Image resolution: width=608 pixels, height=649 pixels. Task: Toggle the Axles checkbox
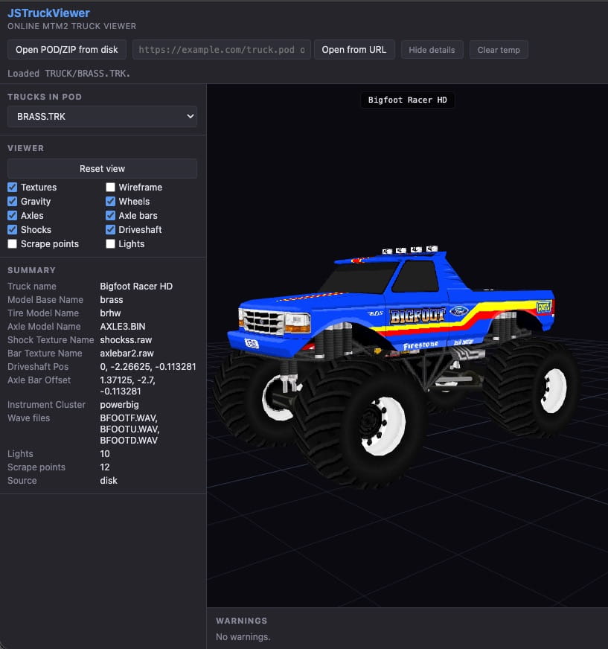(13, 215)
